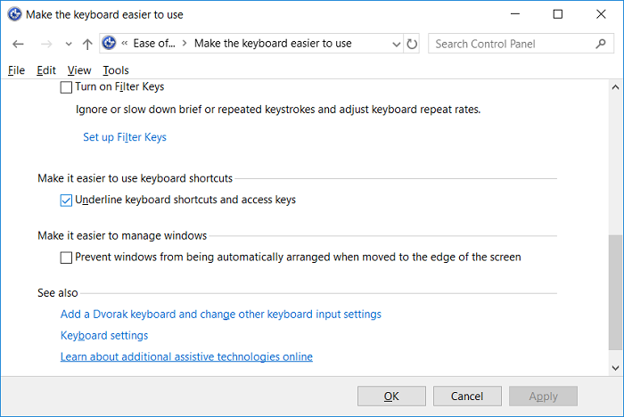Click the Ease of Access address bar icon
Viewport: 624px width, 417px height.
[110, 44]
